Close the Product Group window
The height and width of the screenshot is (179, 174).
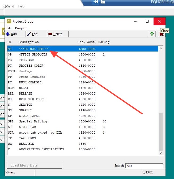coord(159,21)
